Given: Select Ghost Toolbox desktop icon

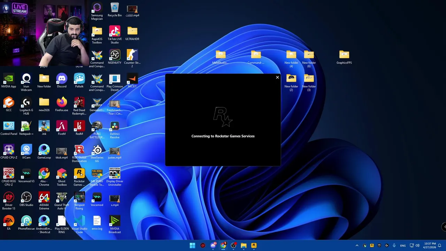Looking at the screenshot, I should click(62, 177).
